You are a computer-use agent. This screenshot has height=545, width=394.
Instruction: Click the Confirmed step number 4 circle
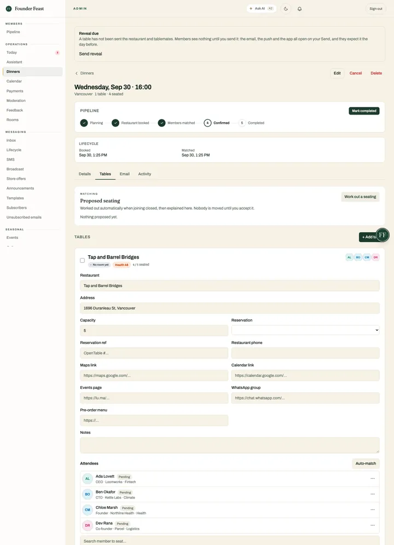[207, 123]
